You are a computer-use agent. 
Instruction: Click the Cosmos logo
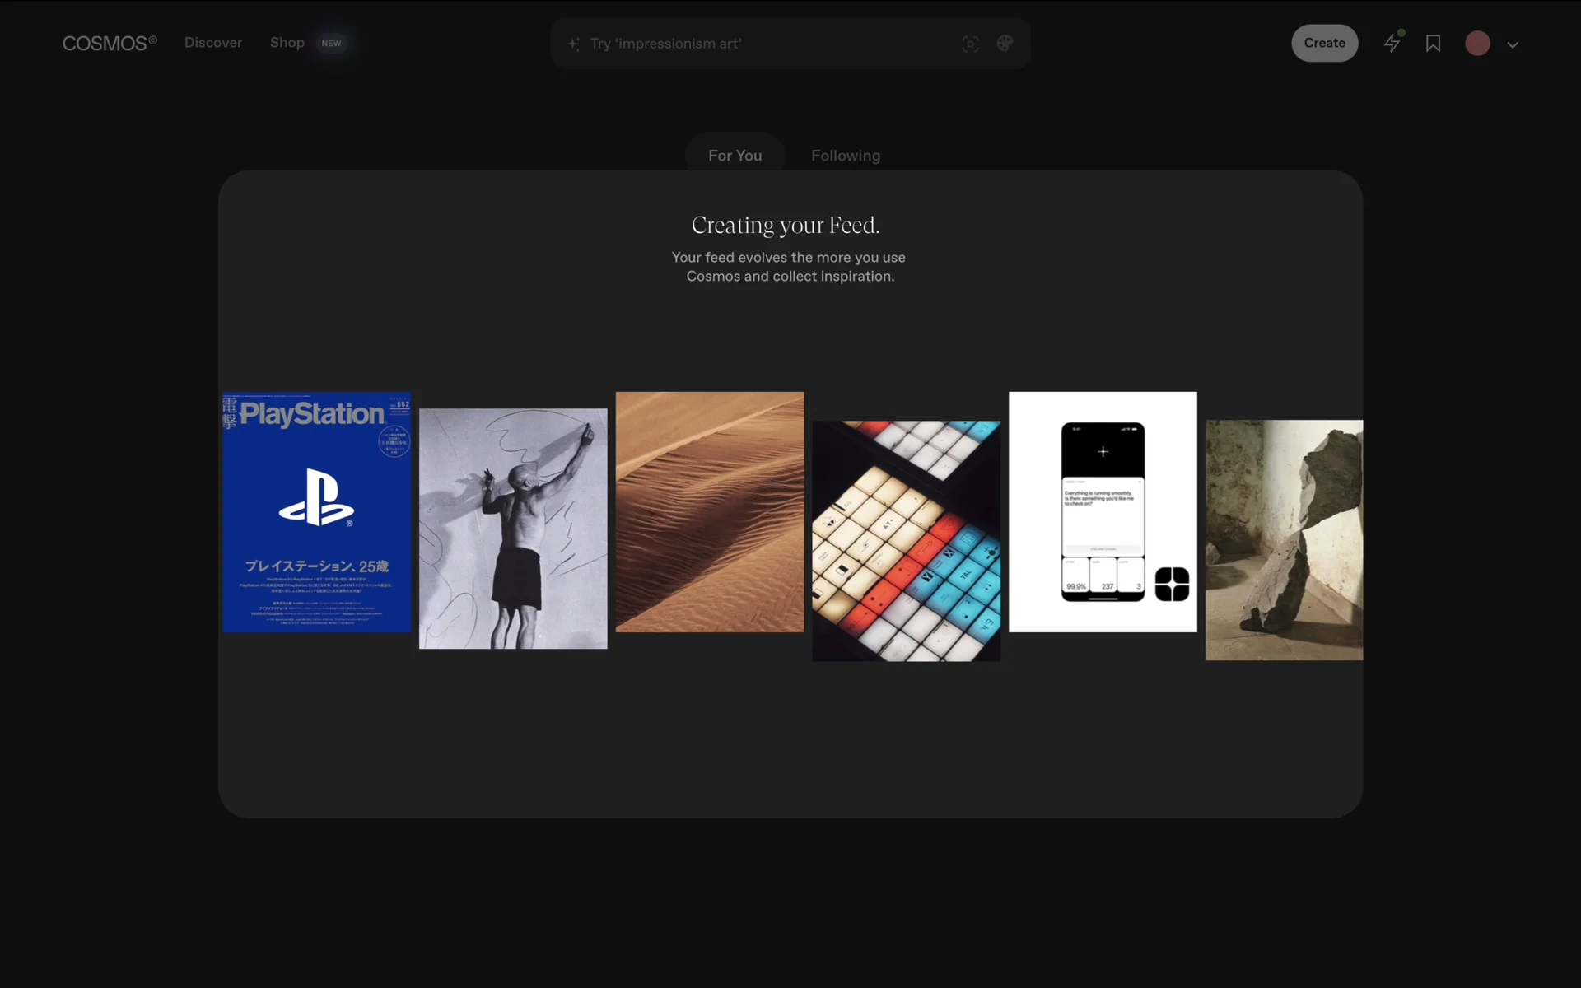109,43
